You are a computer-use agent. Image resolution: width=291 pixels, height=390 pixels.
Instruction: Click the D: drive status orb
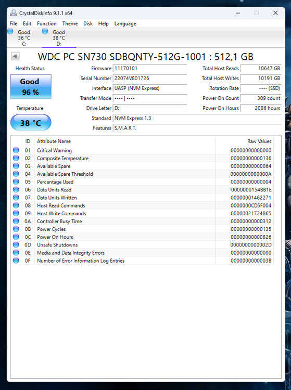click(x=45, y=31)
